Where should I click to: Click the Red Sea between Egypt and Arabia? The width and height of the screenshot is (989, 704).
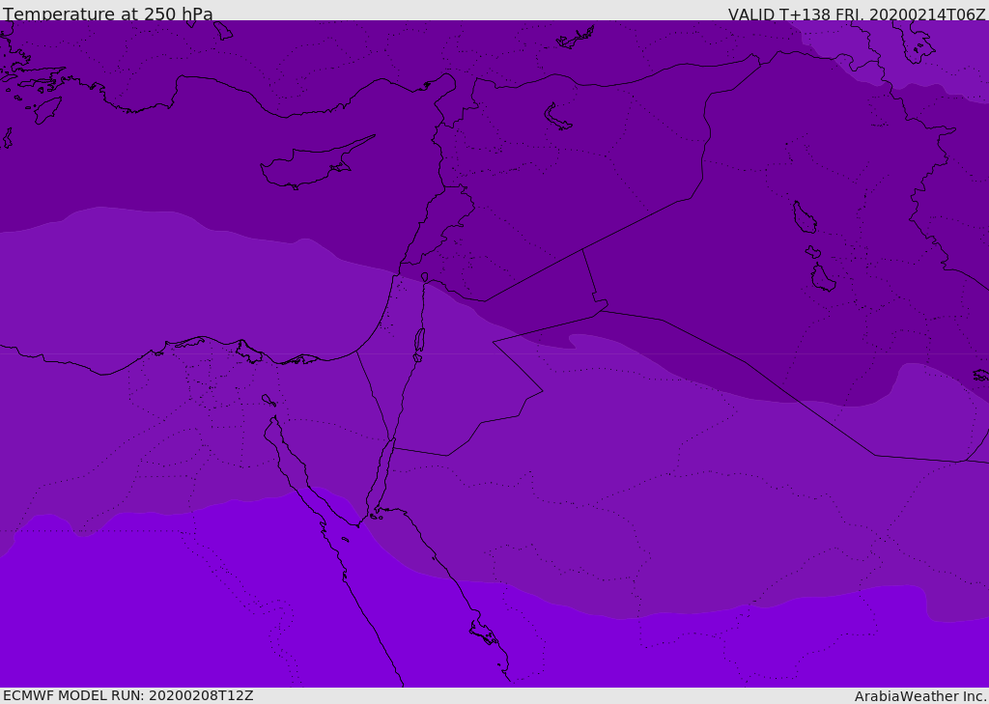(x=406, y=599)
